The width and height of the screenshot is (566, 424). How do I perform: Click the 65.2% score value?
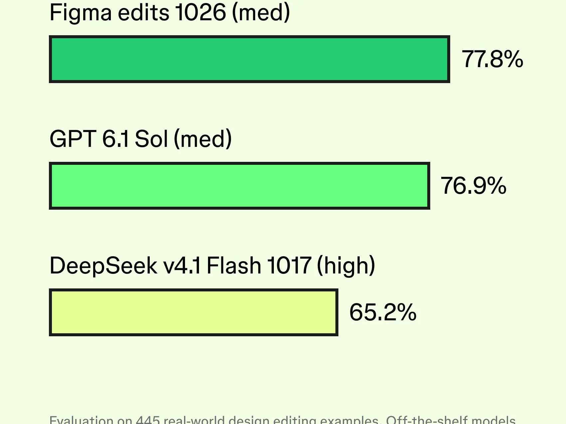pyautogui.click(x=383, y=312)
